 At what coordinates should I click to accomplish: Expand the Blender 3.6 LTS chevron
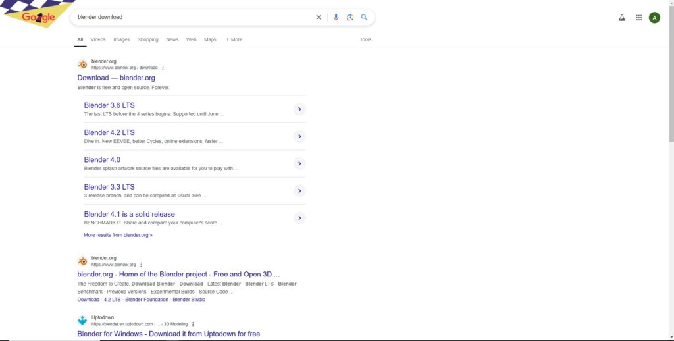[299, 109]
